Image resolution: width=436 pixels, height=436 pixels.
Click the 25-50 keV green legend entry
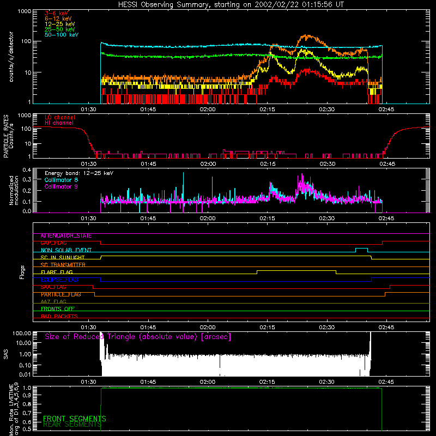(60, 29)
